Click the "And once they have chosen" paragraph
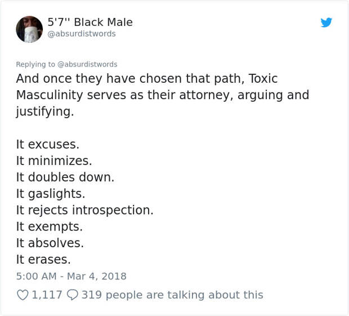Image resolution: width=349 pixels, height=316 pixels. pos(163,95)
